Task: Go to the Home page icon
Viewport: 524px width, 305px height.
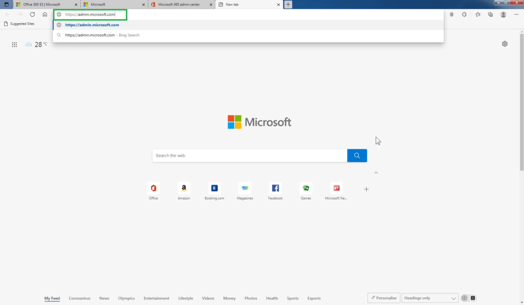Action: click(x=45, y=14)
